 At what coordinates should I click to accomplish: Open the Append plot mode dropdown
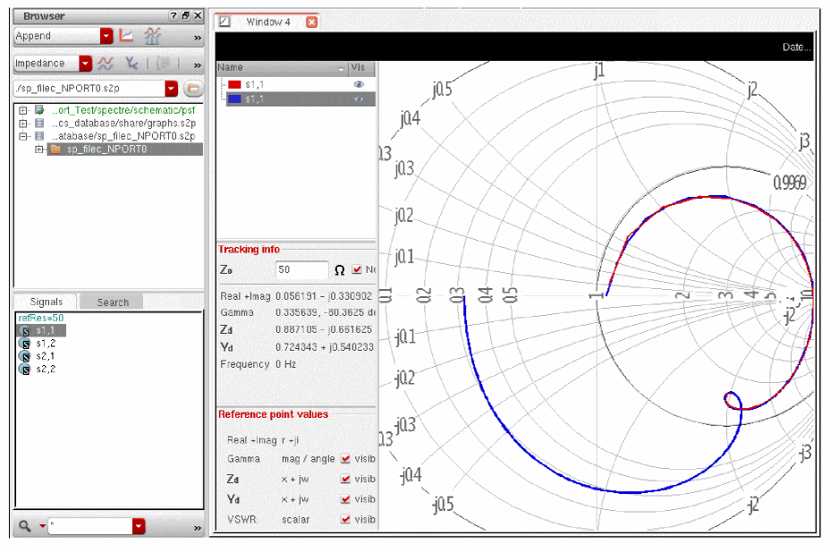click(106, 36)
